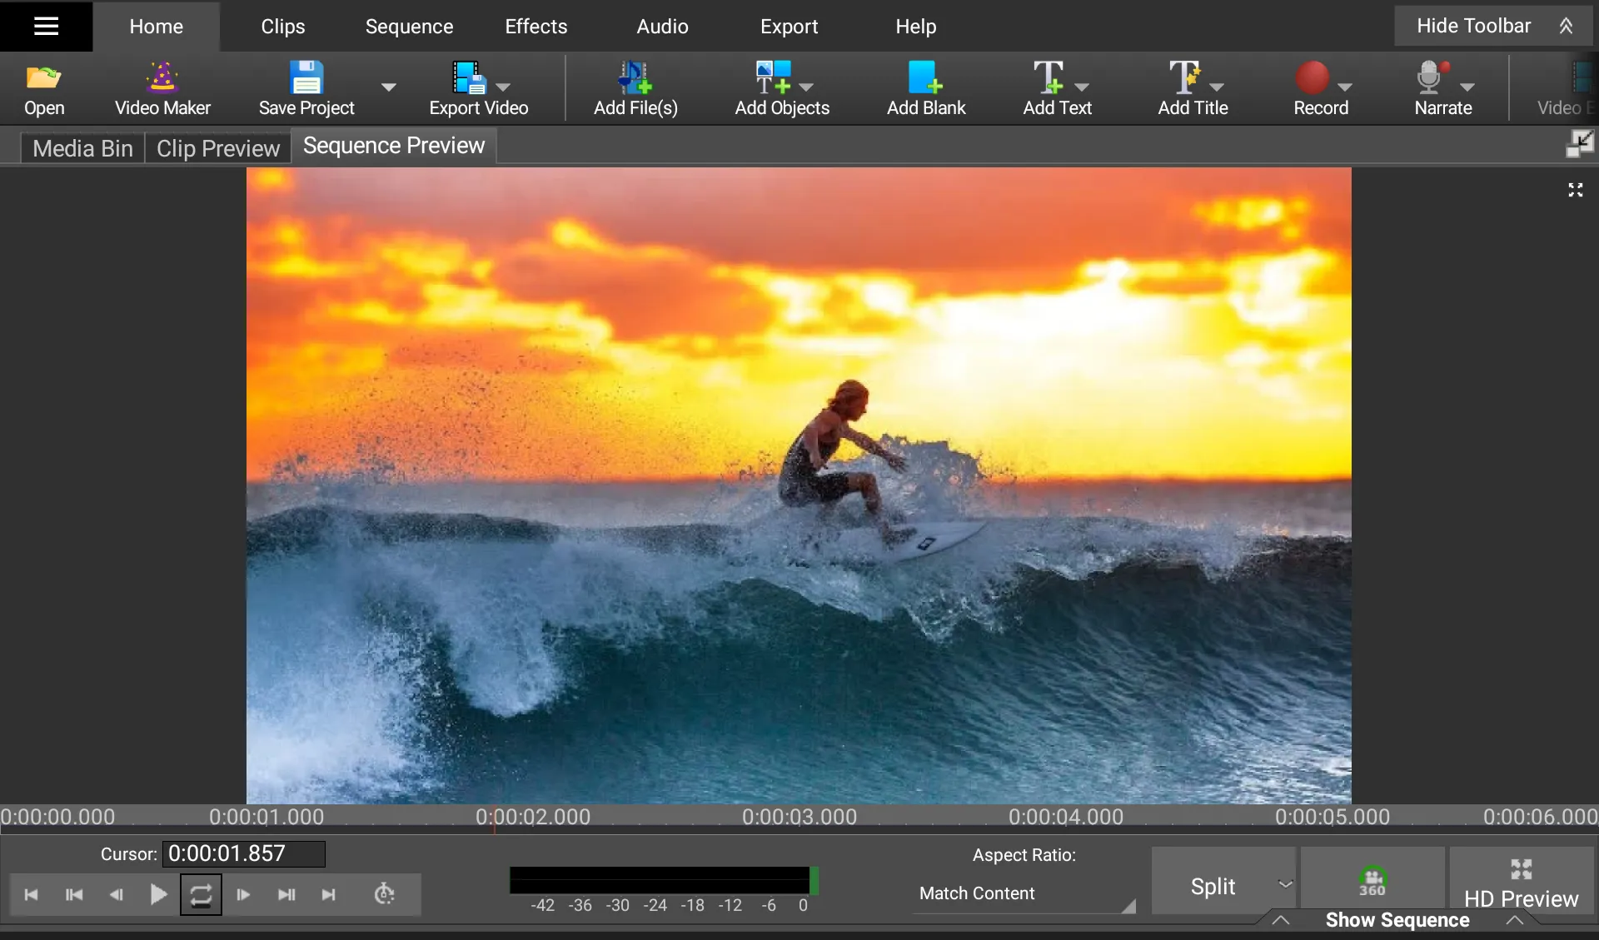The height and width of the screenshot is (940, 1599).
Task: Switch to the Effects tab
Action: (x=535, y=26)
